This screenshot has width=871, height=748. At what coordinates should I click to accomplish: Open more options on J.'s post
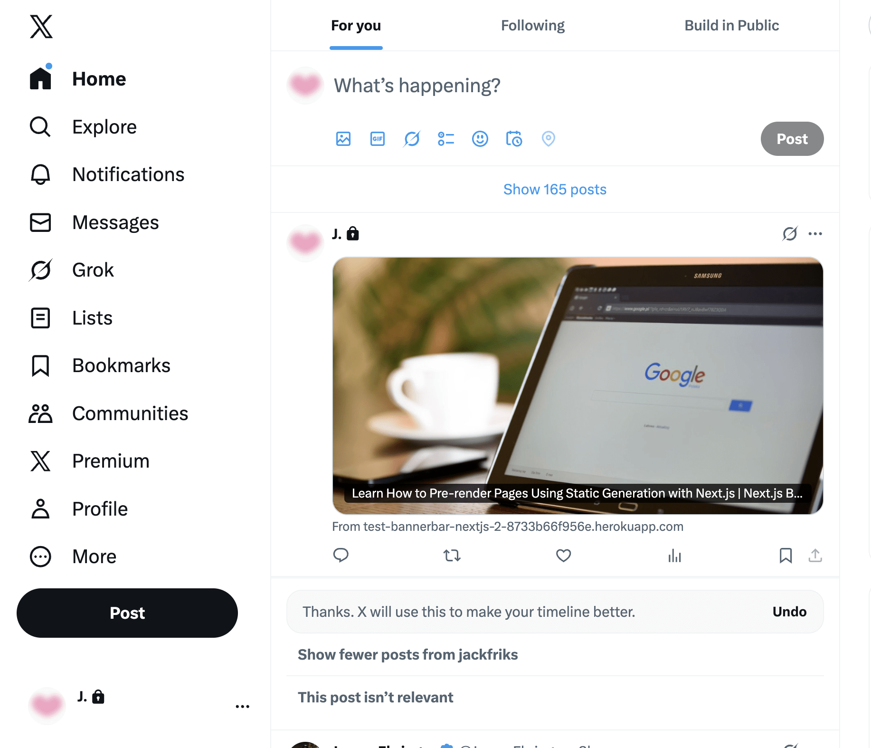coord(815,234)
